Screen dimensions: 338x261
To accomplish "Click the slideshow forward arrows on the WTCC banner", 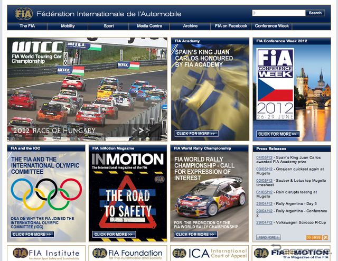I will coord(141,130).
